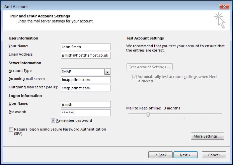Click the Test Account Settings button
233x165 pixels.
click(150, 67)
